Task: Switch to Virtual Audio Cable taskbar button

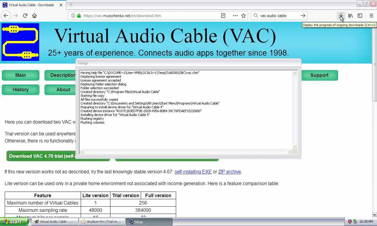Action: [x=55, y=222]
